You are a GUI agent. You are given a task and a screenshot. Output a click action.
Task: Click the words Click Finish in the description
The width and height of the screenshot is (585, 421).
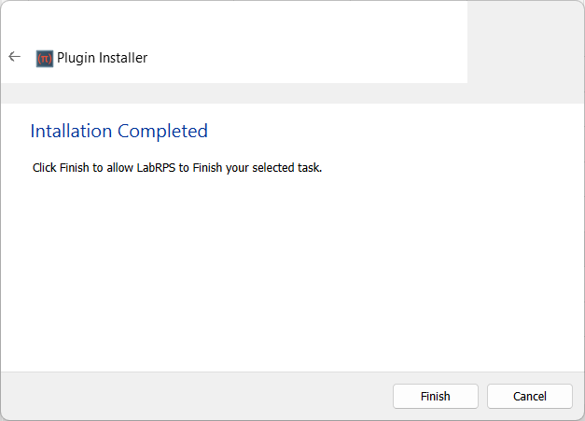click(x=55, y=168)
